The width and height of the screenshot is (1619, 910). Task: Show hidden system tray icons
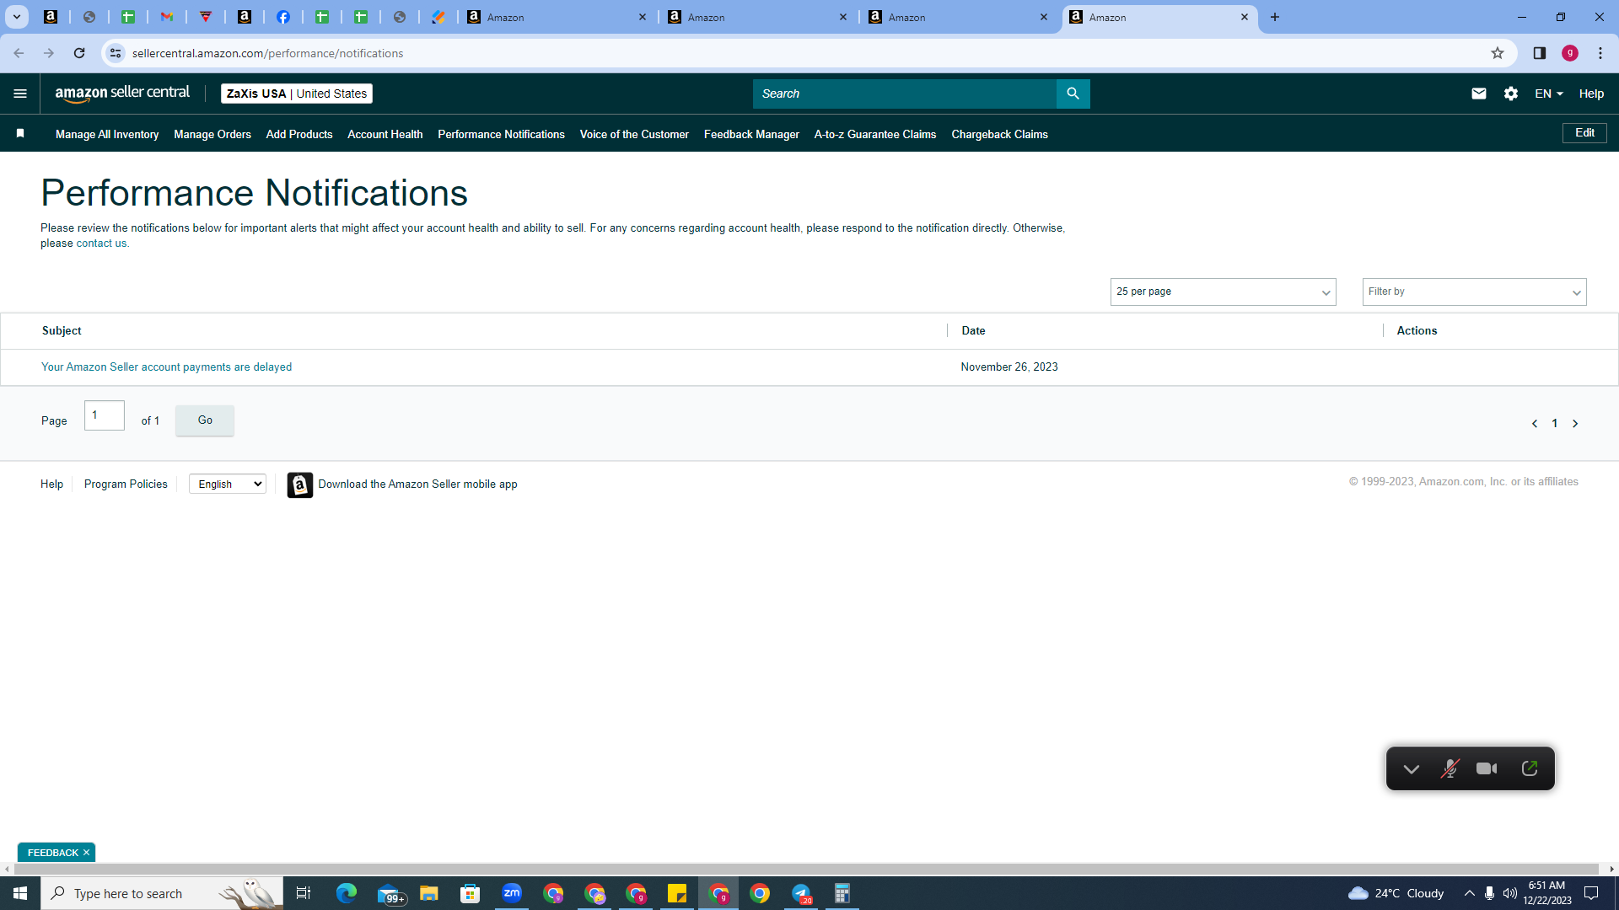1469,893
